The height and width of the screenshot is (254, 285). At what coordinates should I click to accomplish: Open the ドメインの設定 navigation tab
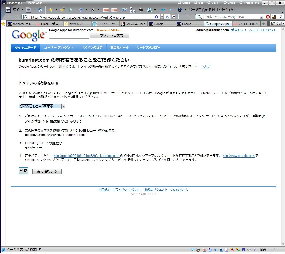92,48
